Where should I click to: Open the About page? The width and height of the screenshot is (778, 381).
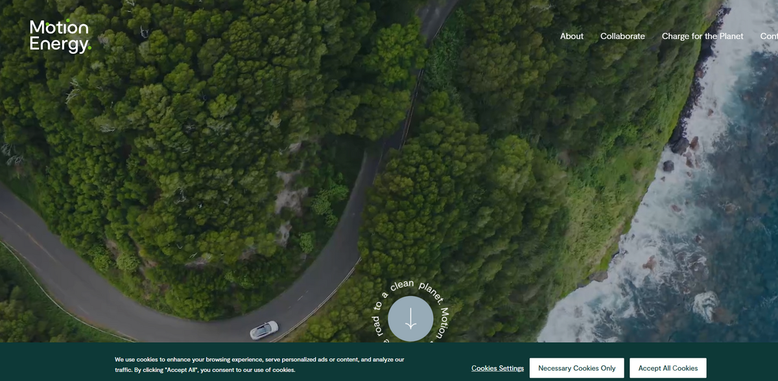(571, 36)
